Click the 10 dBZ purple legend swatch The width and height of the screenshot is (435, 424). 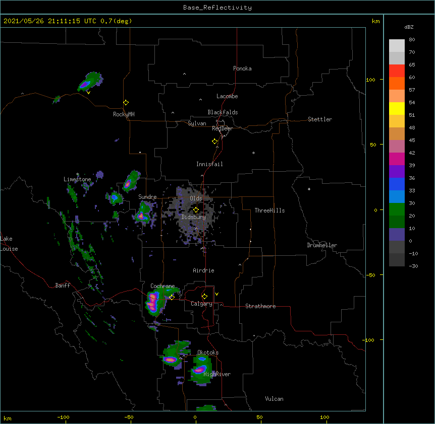pos(397,235)
